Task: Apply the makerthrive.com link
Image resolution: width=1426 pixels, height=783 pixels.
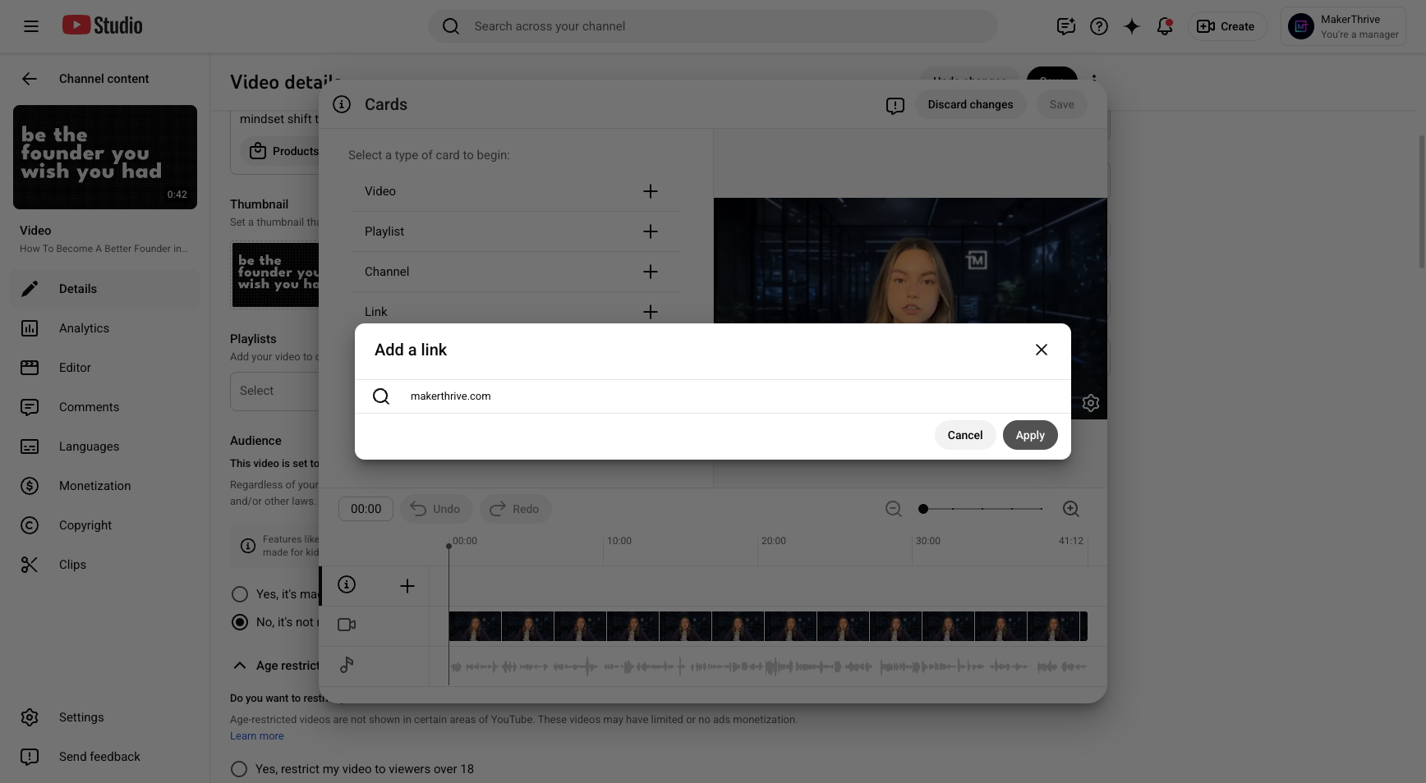Action: coord(1030,435)
